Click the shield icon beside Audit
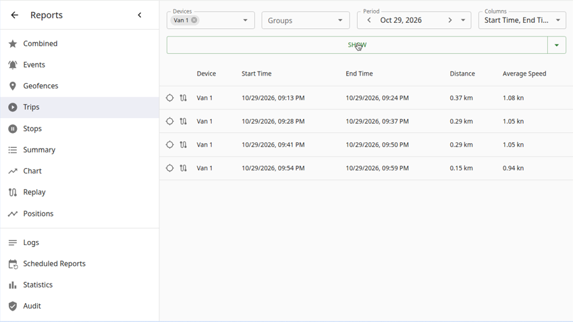 point(13,306)
